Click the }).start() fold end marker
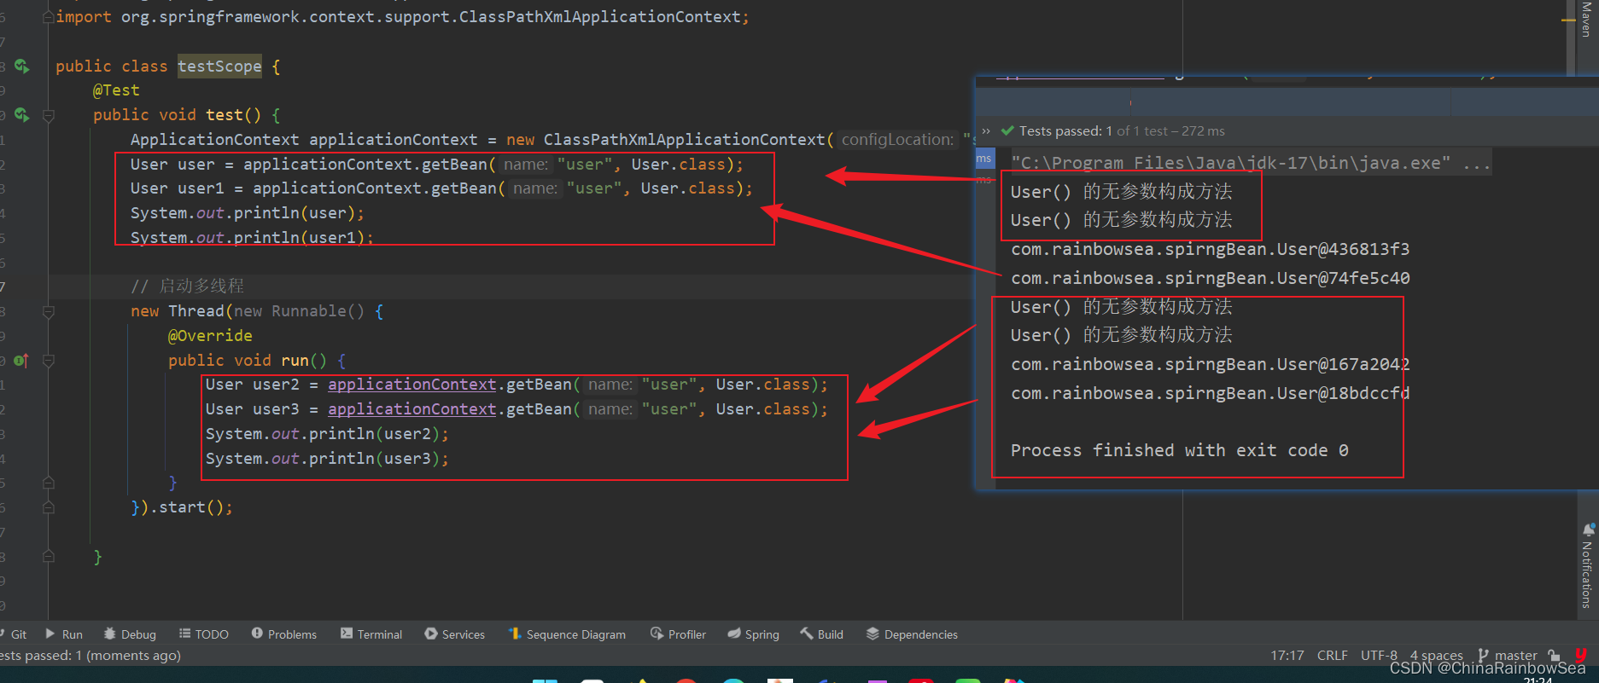The height and width of the screenshot is (683, 1599). 49,508
